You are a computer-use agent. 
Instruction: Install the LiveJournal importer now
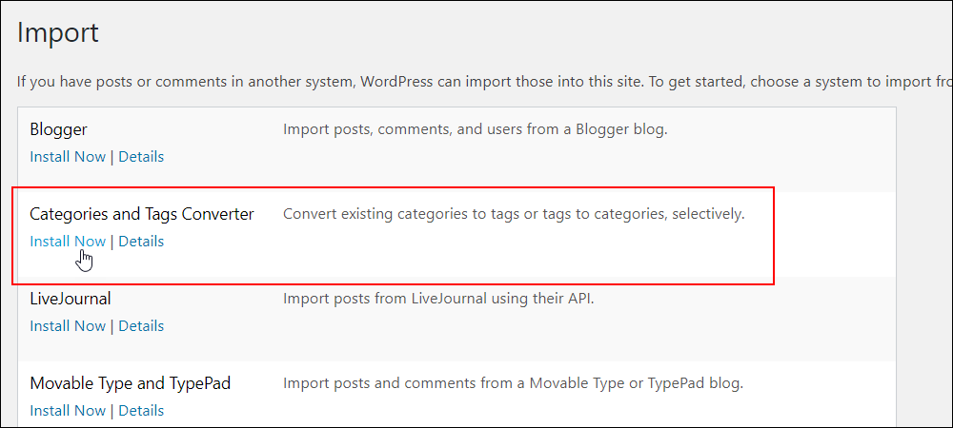68,325
